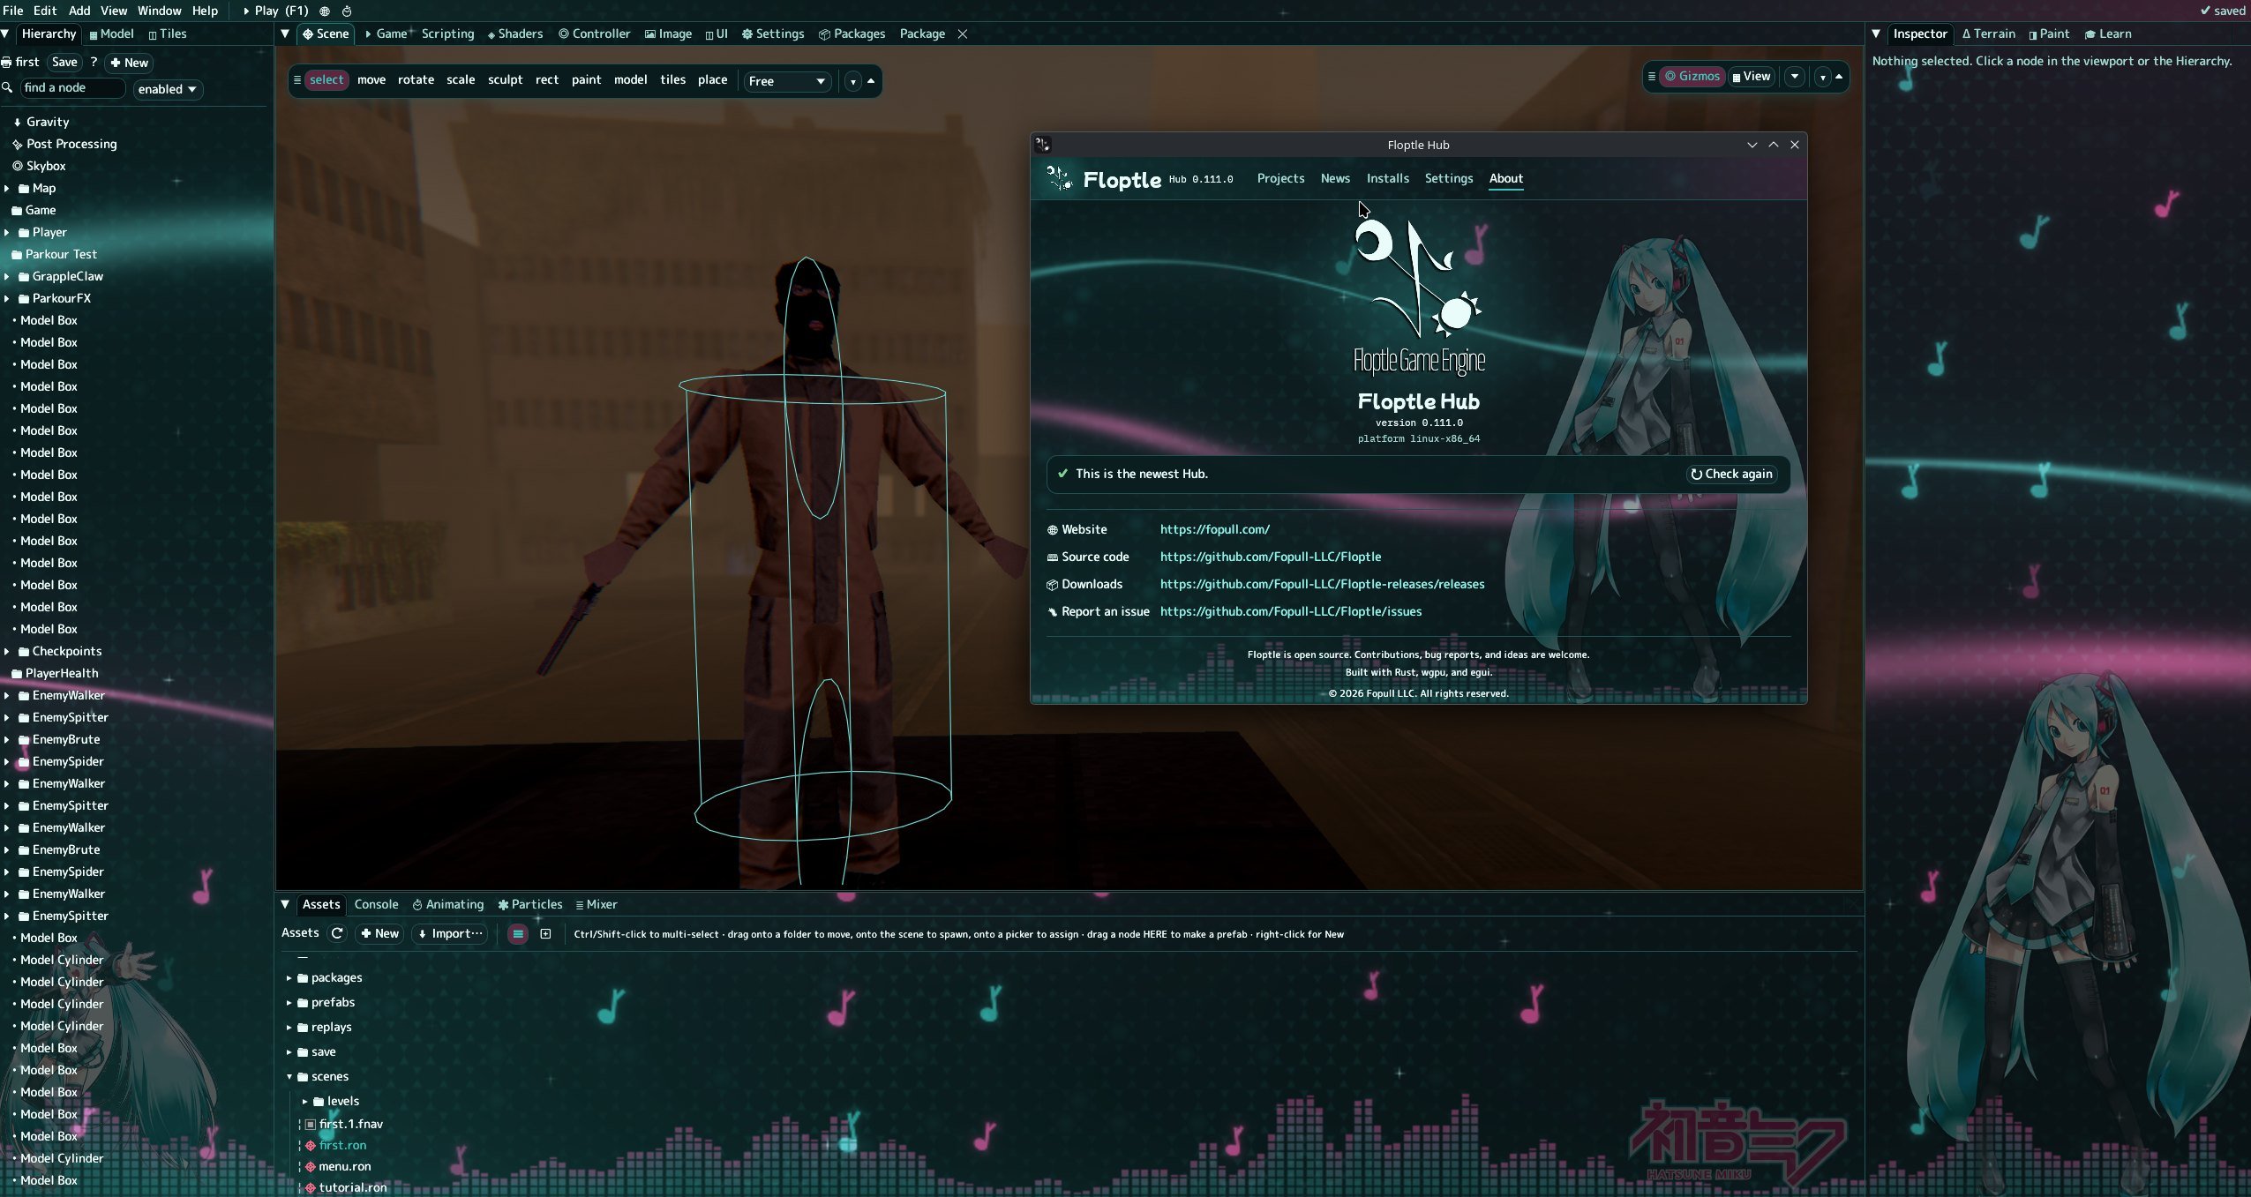This screenshot has width=2251, height=1197.
Task: Collapse the scenes folder in Assets
Action: tap(289, 1077)
